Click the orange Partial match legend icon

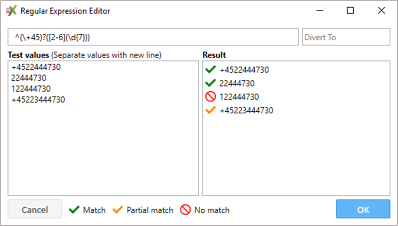coord(118,210)
